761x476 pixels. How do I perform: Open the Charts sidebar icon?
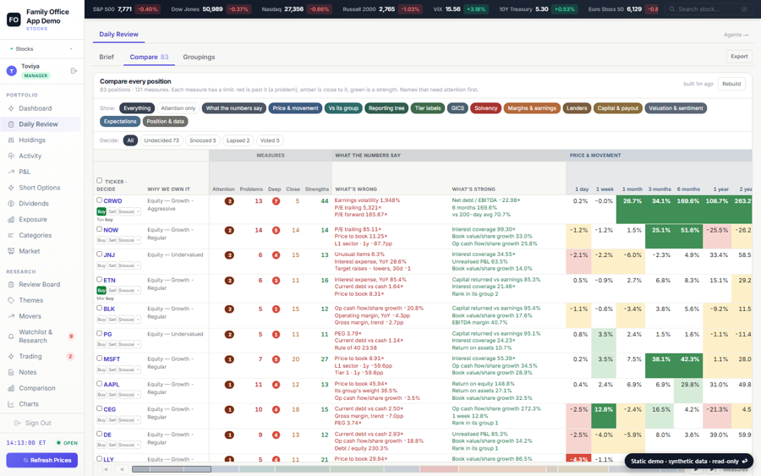pos(11,403)
